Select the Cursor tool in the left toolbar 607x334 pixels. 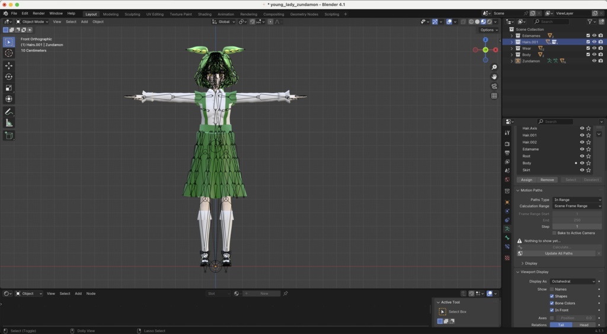point(8,53)
